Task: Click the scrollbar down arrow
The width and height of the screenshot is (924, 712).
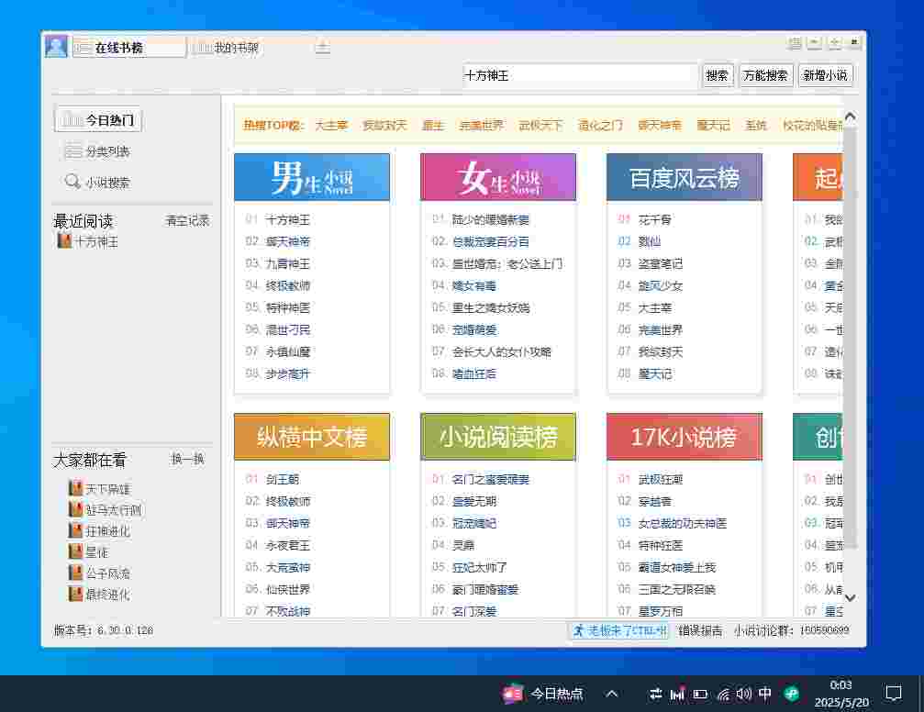Action: [x=850, y=597]
